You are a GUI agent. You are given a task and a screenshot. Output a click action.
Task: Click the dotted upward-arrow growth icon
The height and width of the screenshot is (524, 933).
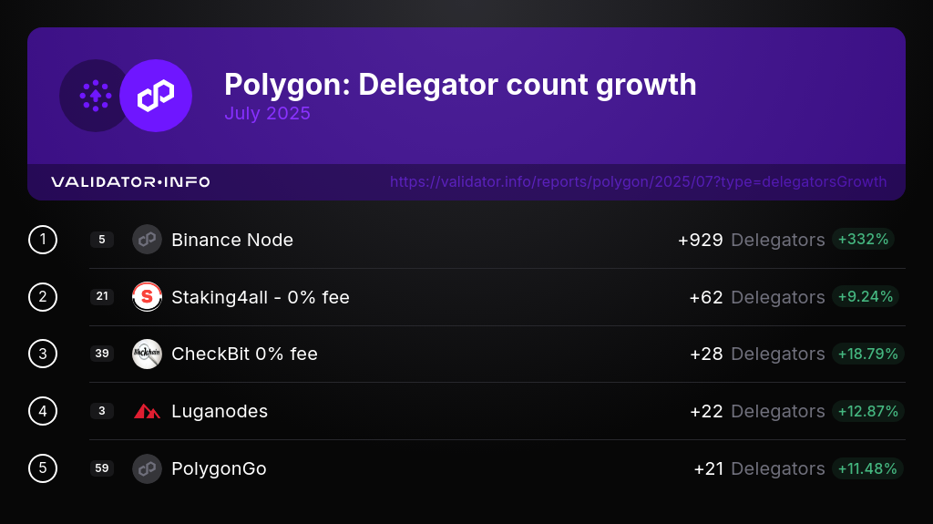(x=95, y=96)
